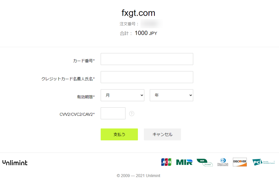This screenshot has width=279, height=185.
Task: Click the JCB card logo
Action: click(x=166, y=162)
